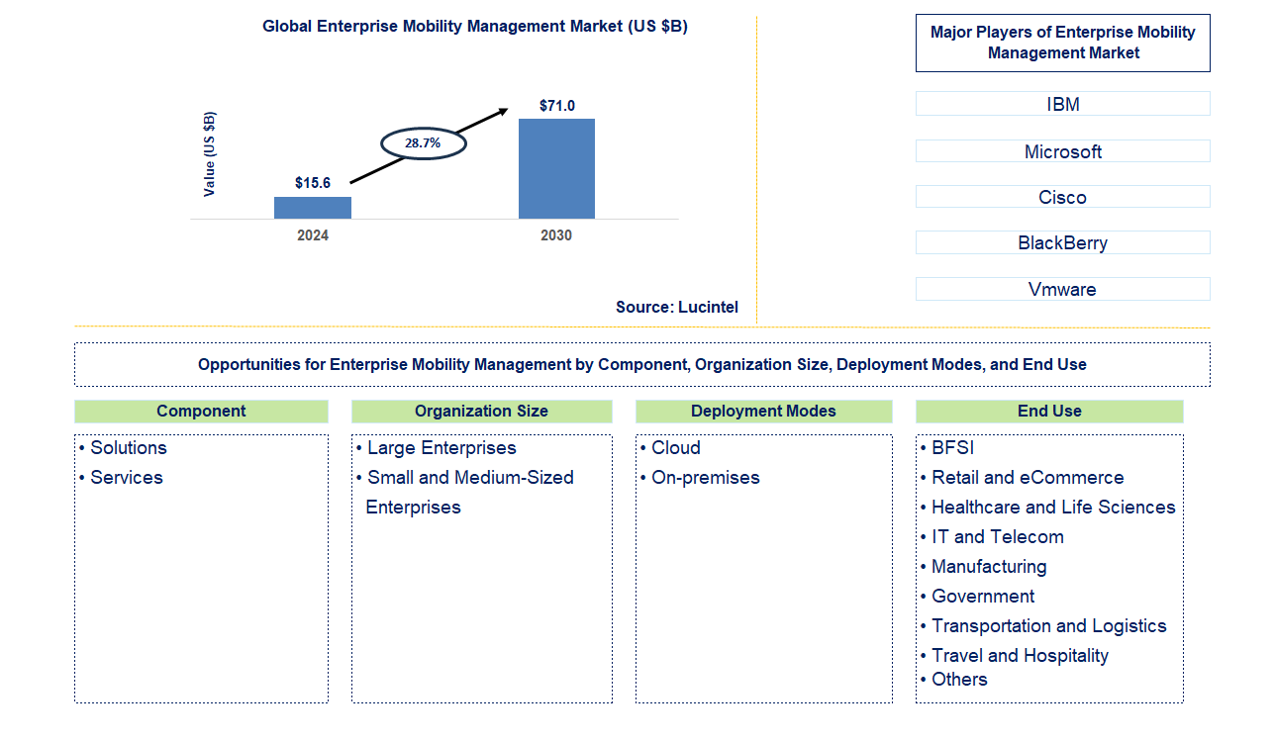Select the Vmware player box
Screen dimensions: 1274x743
[1063, 289]
